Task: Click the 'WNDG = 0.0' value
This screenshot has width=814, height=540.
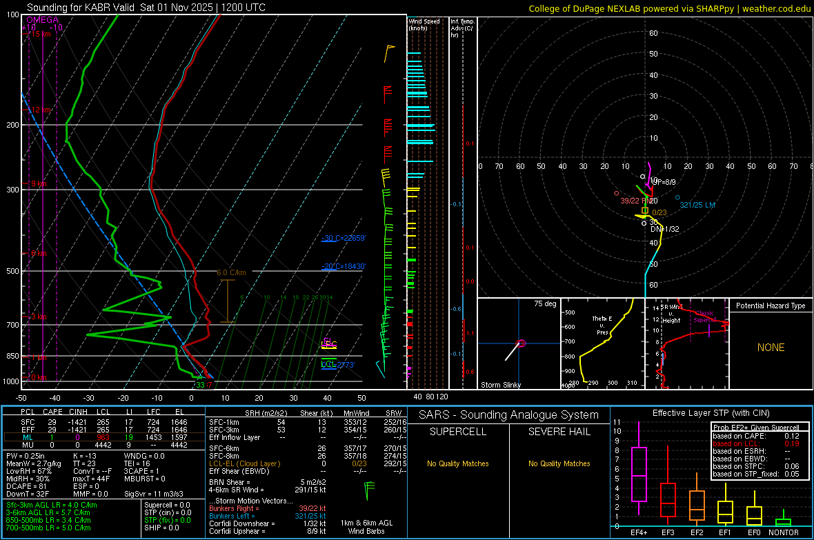Action: coord(144,456)
